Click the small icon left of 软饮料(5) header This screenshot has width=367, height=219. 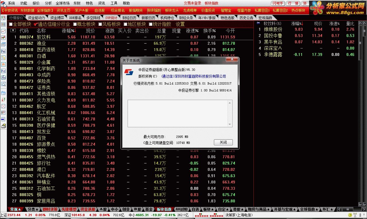[x=259, y=23]
